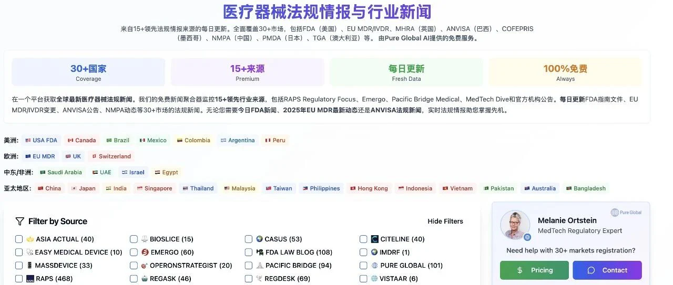This screenshot has width=673, height=285.
Task: Click the dollar icon on the Pricing button
Action: click(x=519, y=270)
